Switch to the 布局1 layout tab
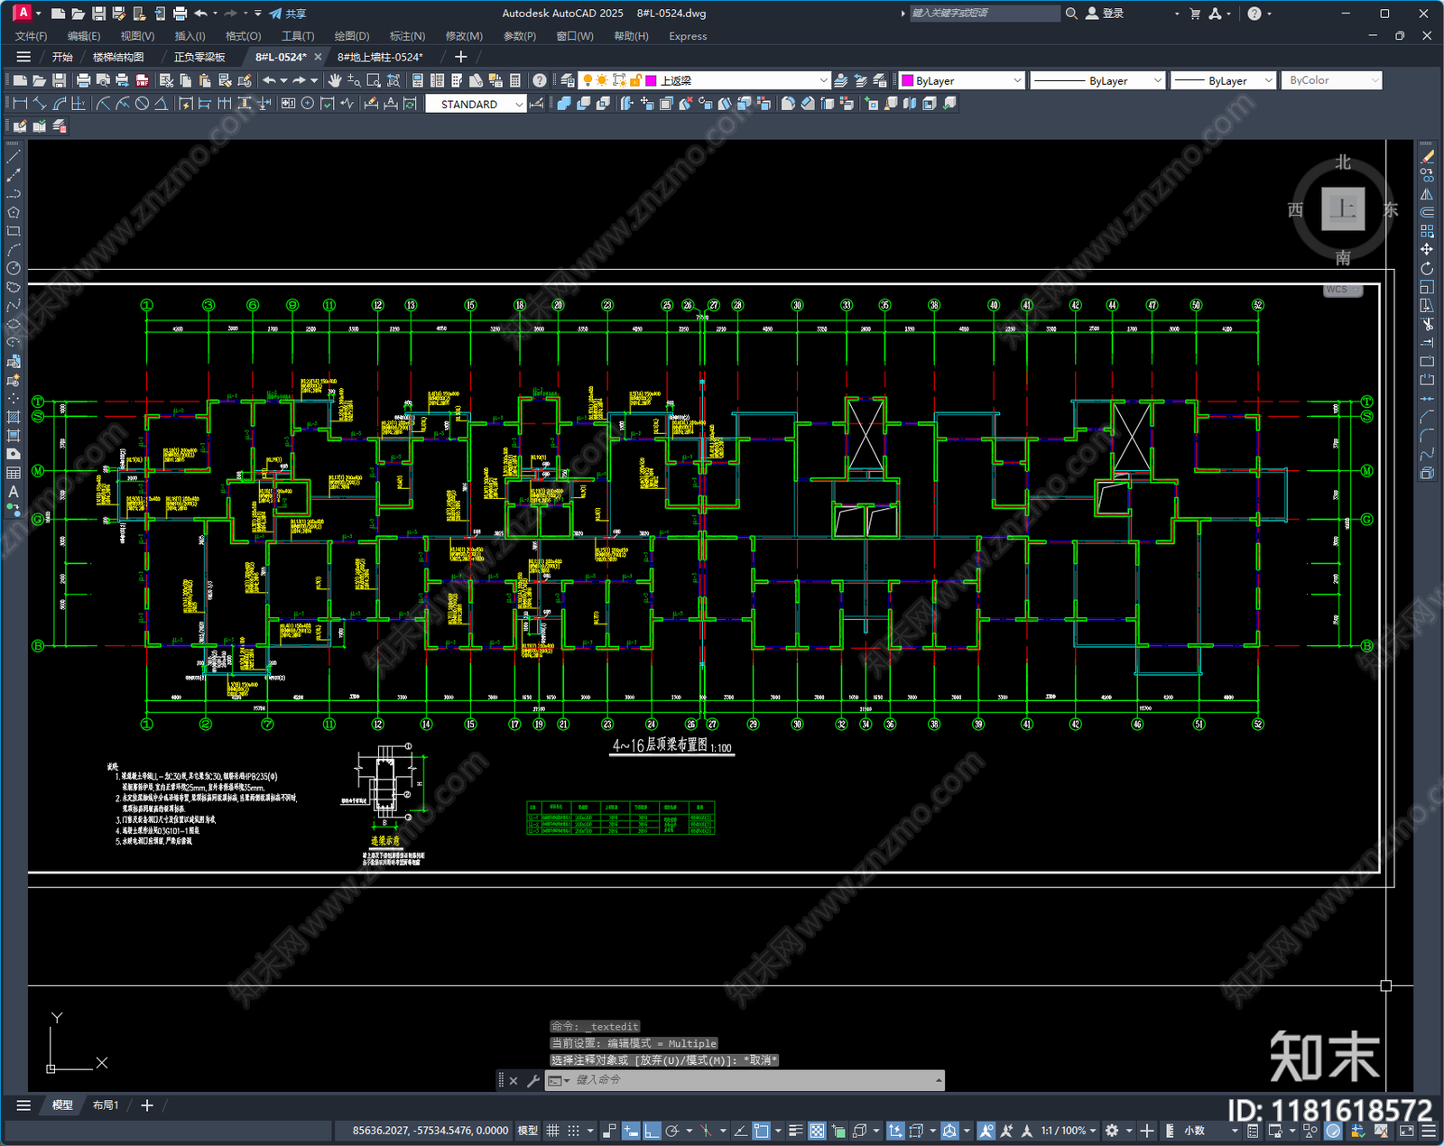1444x1146 pixels. click(106, 1105)
